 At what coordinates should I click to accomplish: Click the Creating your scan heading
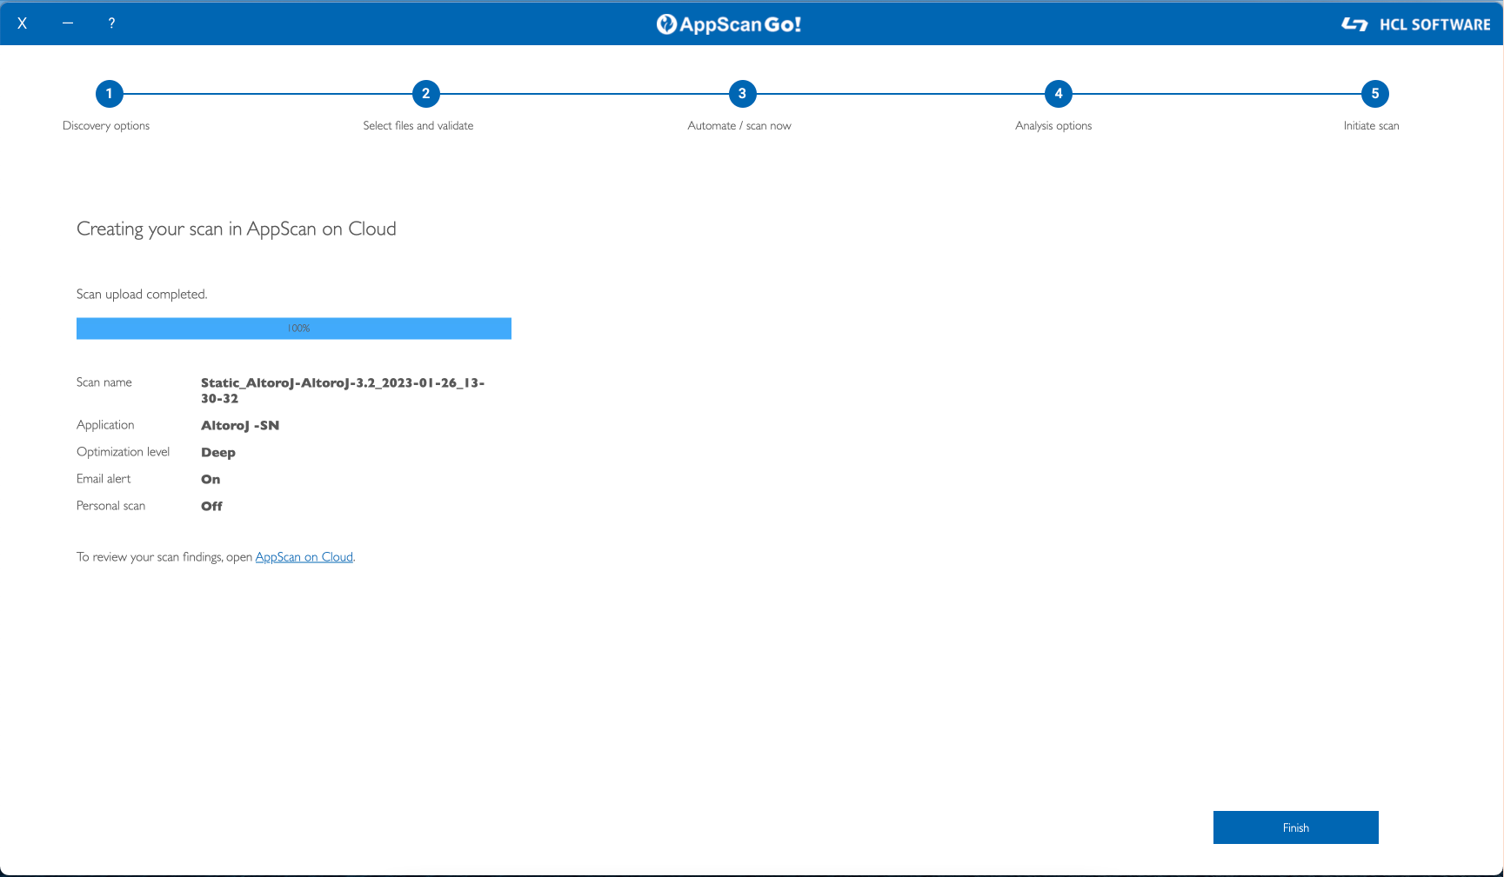click(x=237, y=229)
